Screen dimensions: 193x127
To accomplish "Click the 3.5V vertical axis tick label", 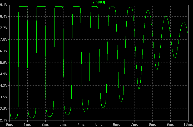I will pos(4,97).
